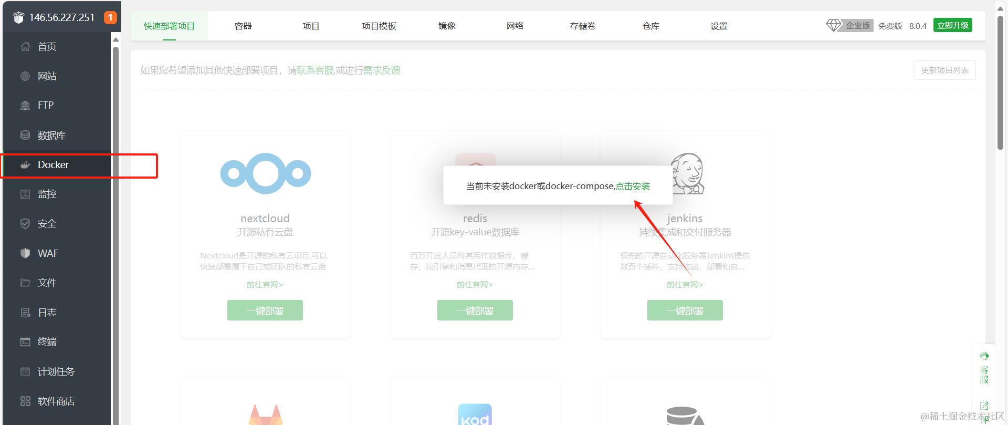Click version 8.0.4 text
The height and width of the screenshot is (425, 1008).
918,26
